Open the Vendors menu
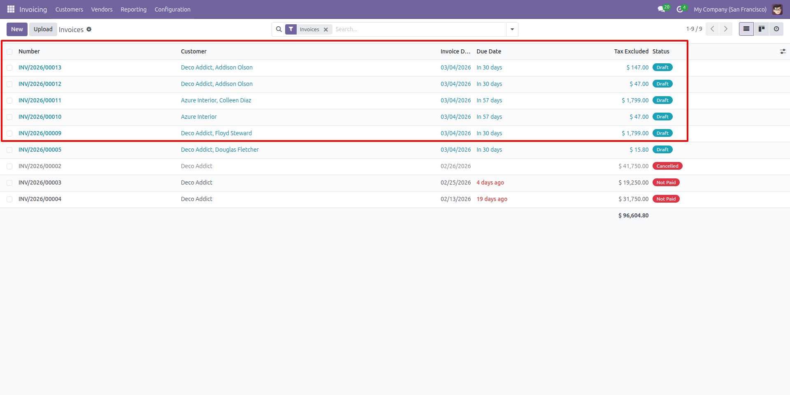This screenshot has height=395, width=790. pyautogui.click(x=102, y=9)
